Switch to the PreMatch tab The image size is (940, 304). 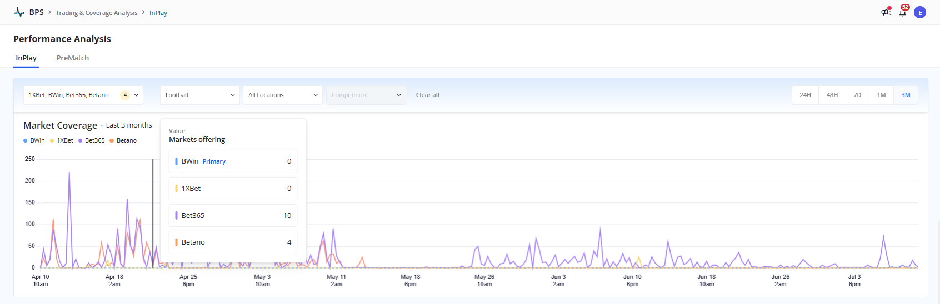tap(73, 58)
